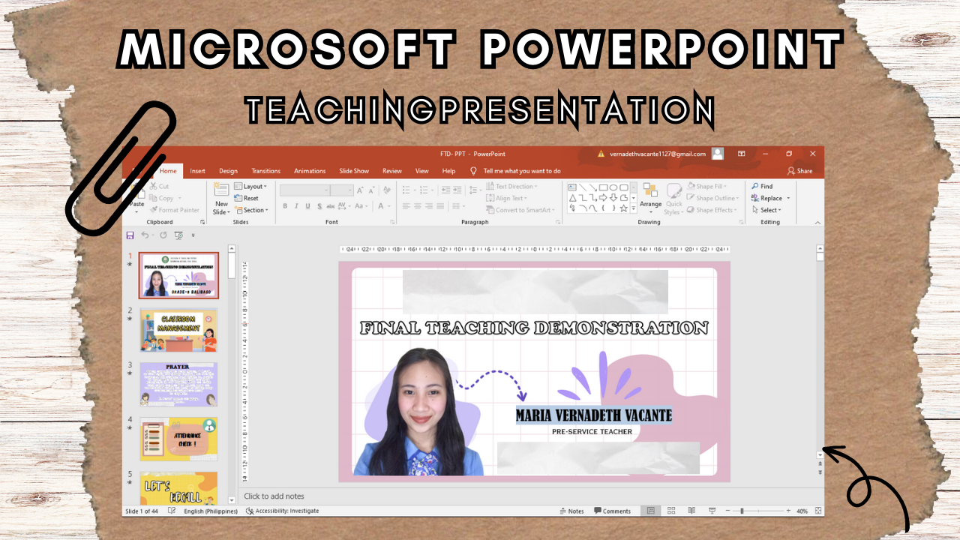This screenshot has width=960, height=540.
Task: Switch to Normal view
Action: 651,511
